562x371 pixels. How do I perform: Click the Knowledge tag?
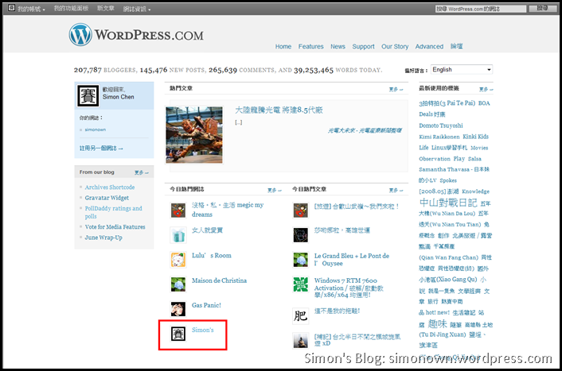475,191
